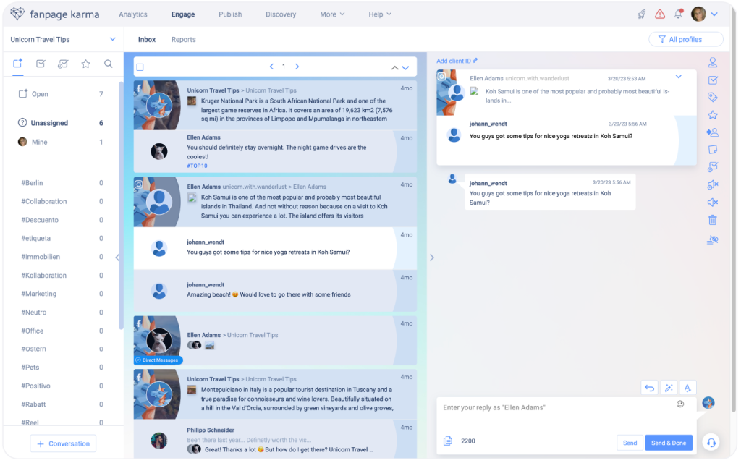Switch to the Reports tab
The width and height of the screenshot is (741, 463).
tap(183, 40)
